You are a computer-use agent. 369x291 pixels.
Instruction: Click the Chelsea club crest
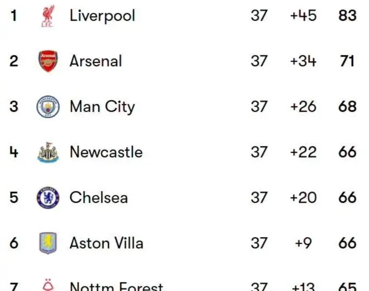[48, 198]
